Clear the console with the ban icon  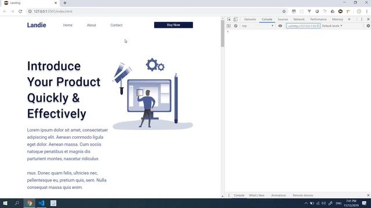tap(236, 26)
